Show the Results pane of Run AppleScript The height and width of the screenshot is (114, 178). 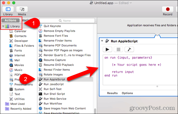click(x=112, y=93)
